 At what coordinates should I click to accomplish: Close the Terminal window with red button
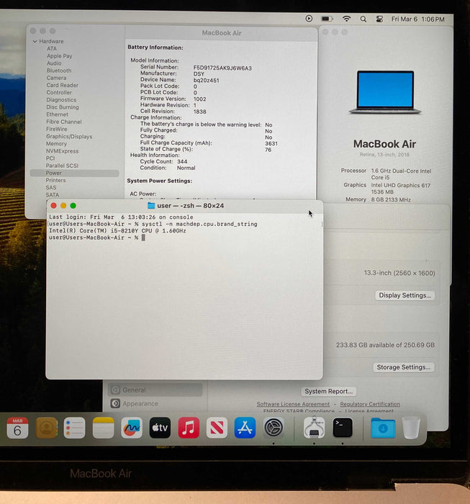click(54, 206)
